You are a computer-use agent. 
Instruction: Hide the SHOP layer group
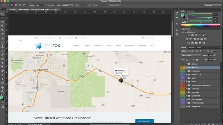[x=183, y=78]
